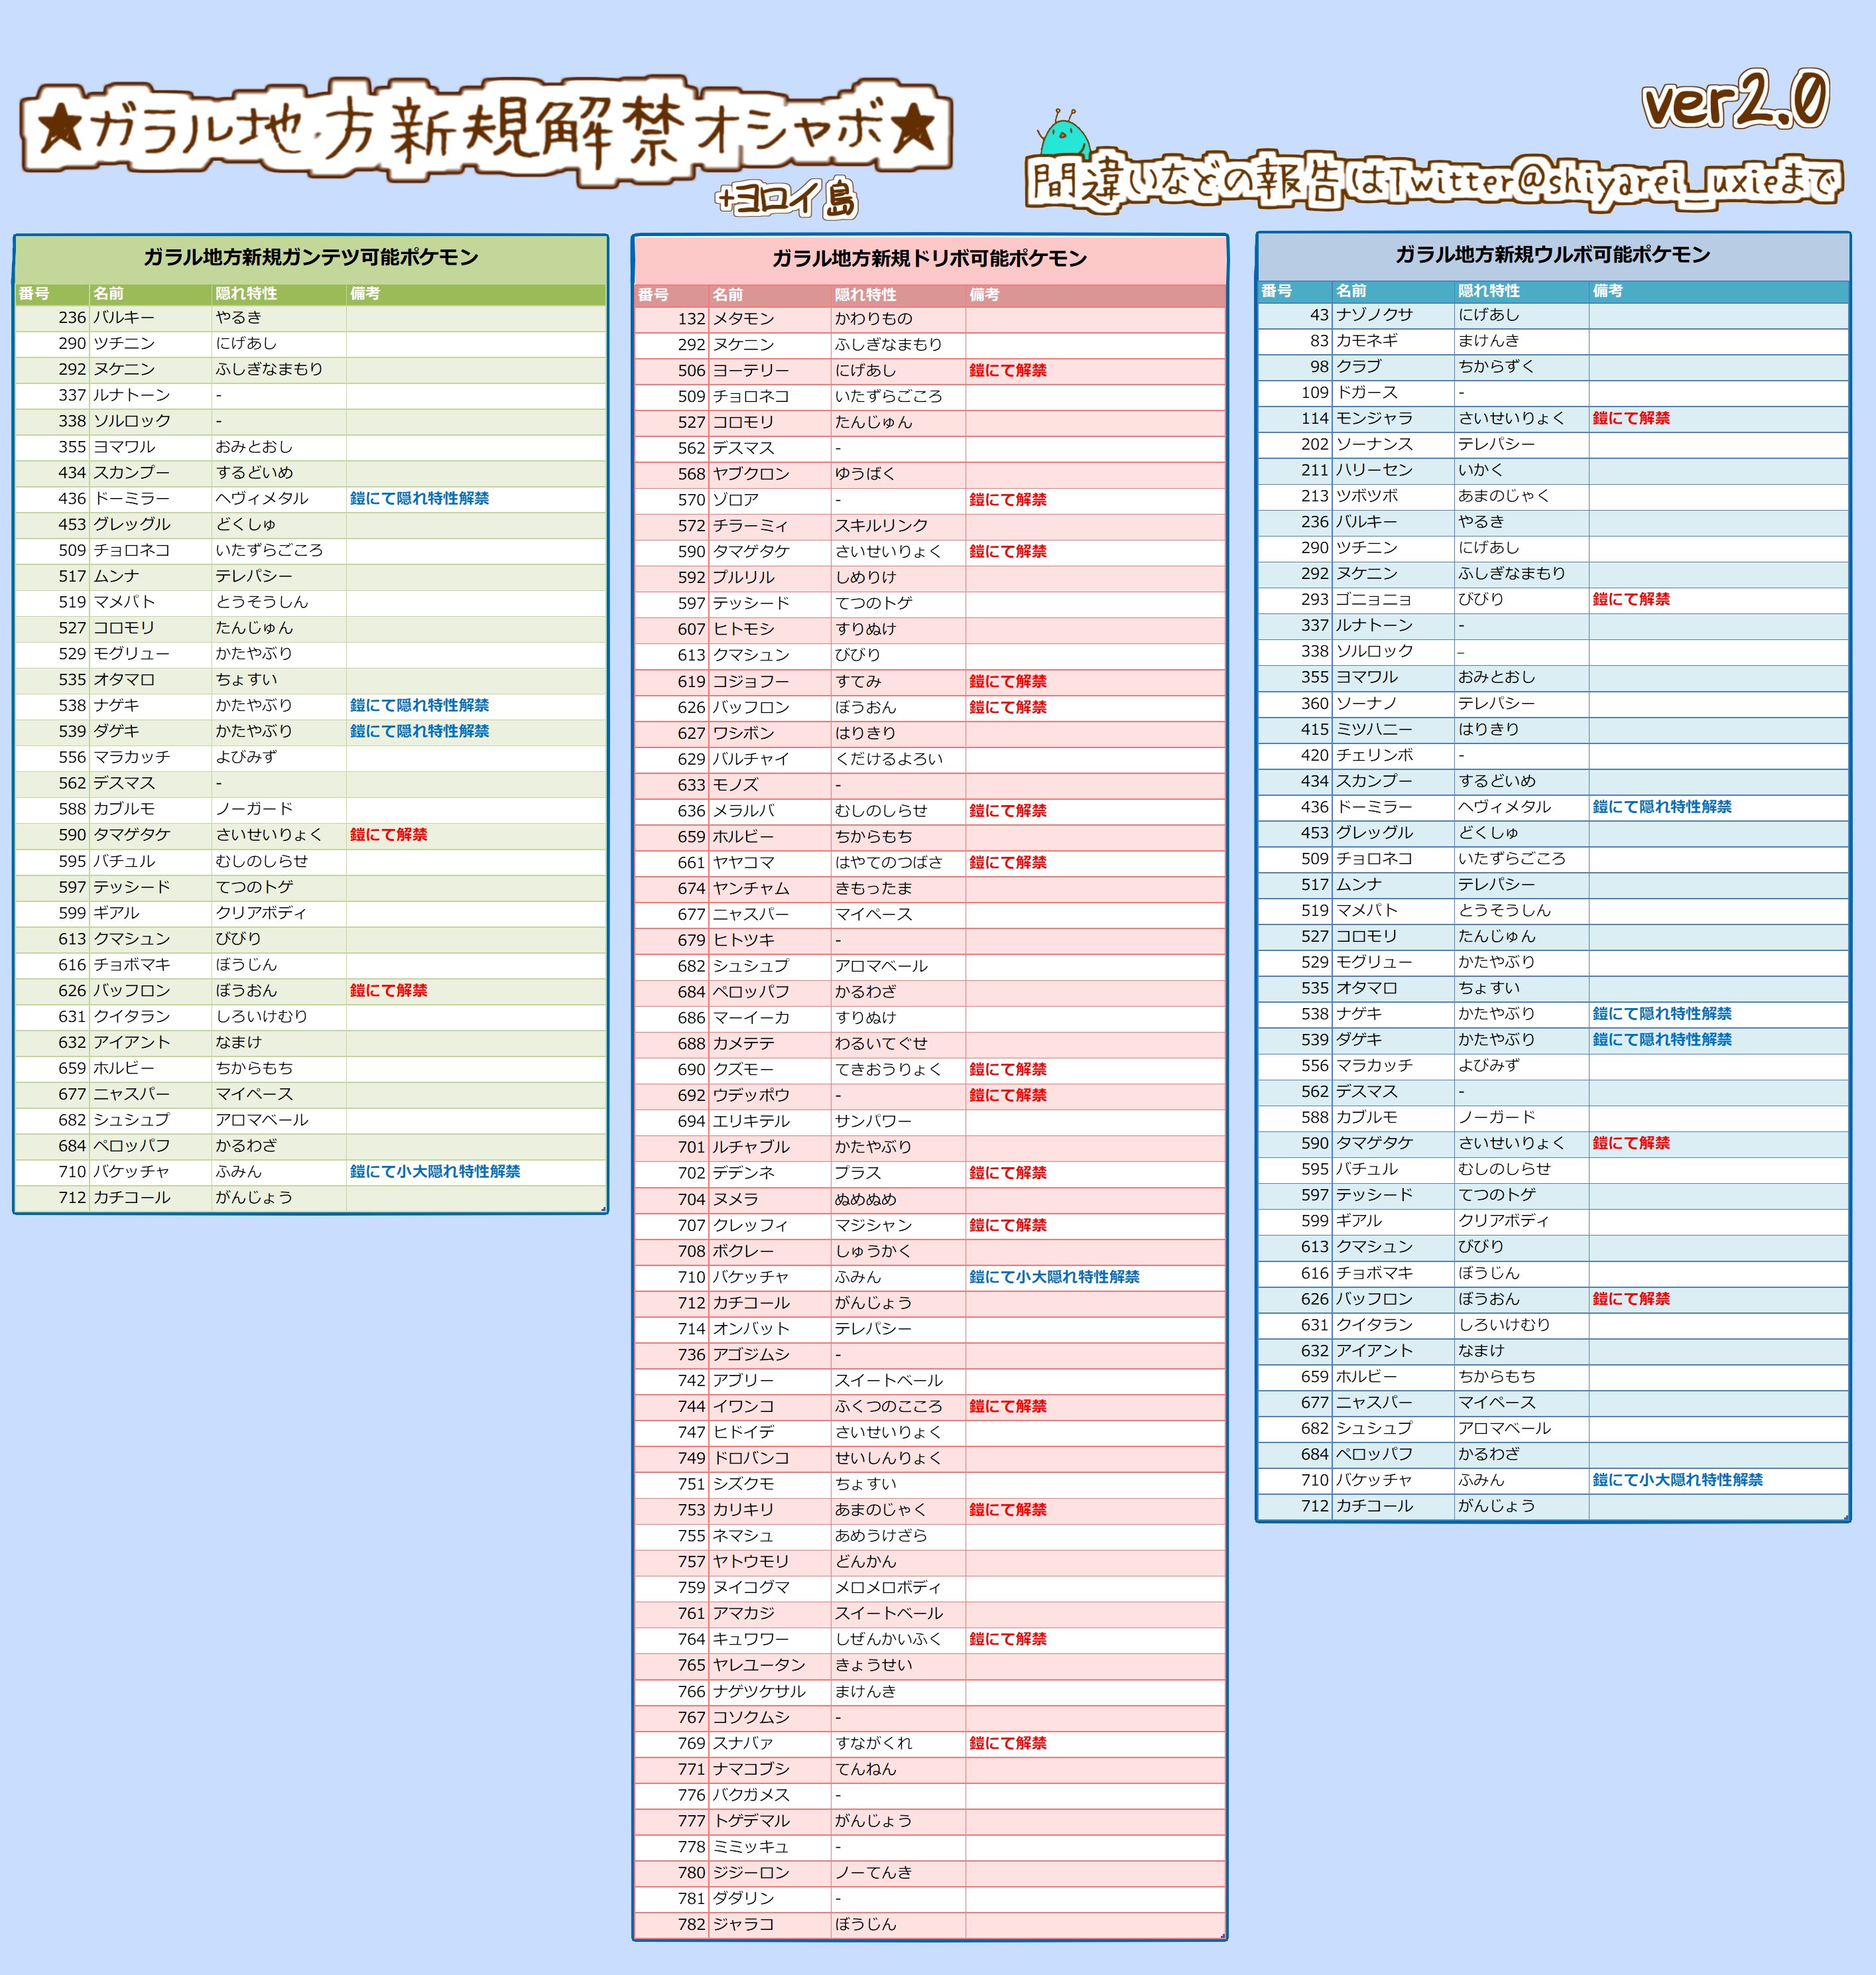Select the ヒトモシ name cell

(x=743, y=630)
